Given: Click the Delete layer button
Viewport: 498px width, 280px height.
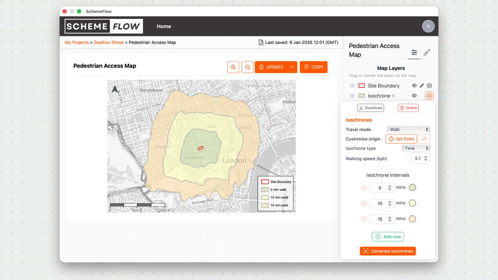Looking at the screenshot, I should (x=408, y=108).
